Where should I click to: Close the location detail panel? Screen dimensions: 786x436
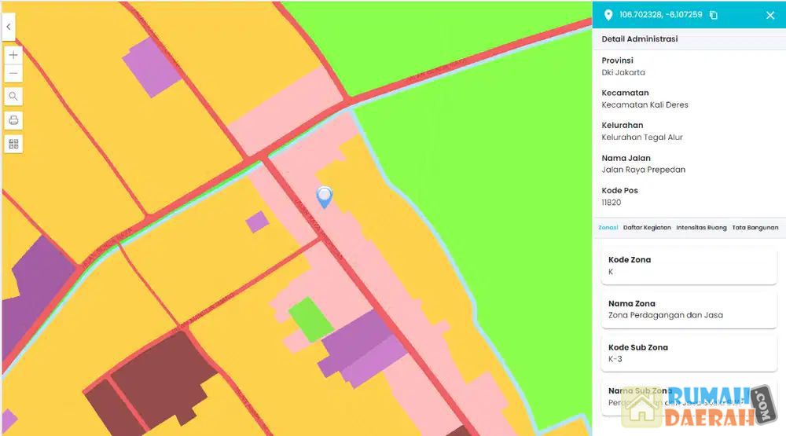click(x=769, y=15)
